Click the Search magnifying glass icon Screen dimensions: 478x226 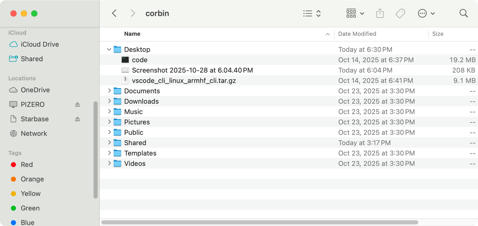(464, 13)
